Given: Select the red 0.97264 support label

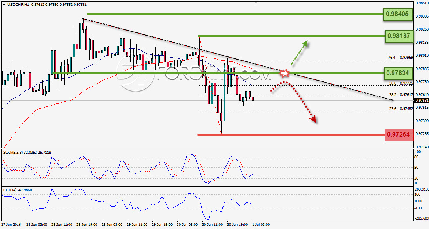Looking at the screenshot, I should click(399, 135).
